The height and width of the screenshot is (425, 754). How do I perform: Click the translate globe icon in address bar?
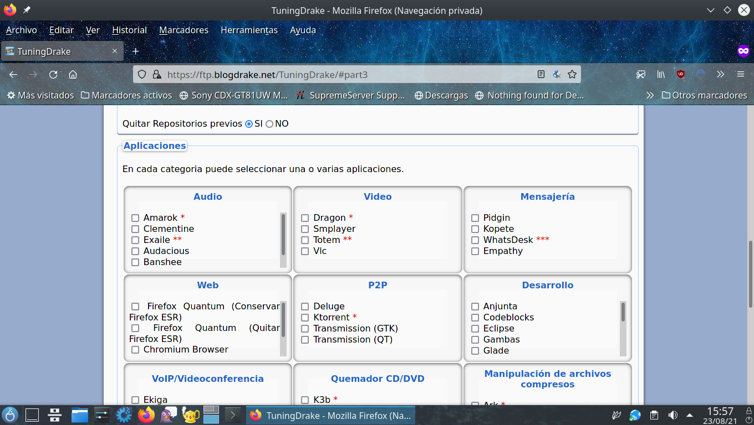point(557,74)
